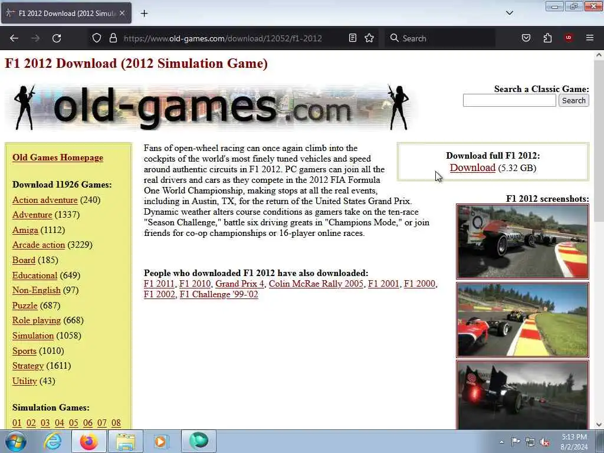The width and height of the screenshot is (604, 453).
Task: Click the site security padlock icon
Action: pos(113,38)
